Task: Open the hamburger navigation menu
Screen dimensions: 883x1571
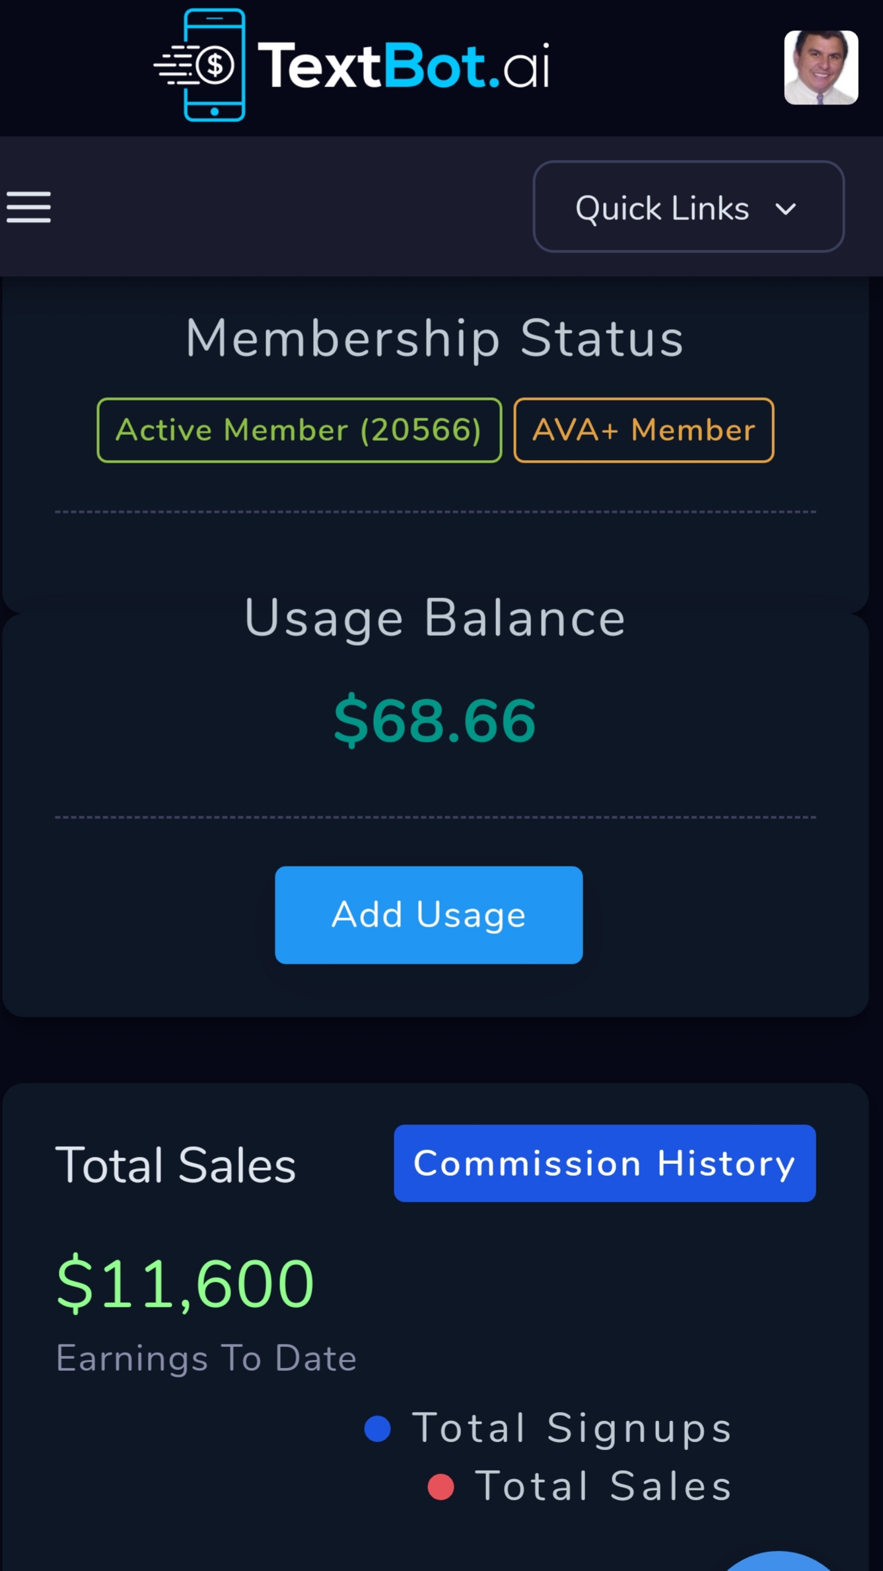Action: coord(29,208)
